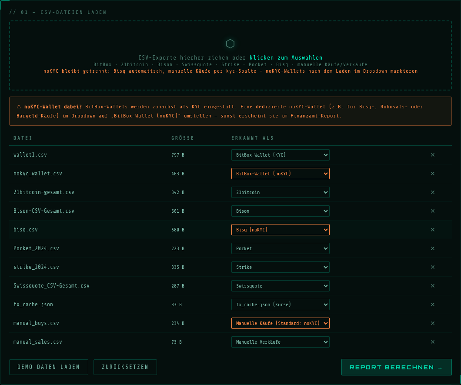The width and height of the screenshot is (461, 385).
Task: Remove bisq.csv with its X icon
Action: click(432, 230)
